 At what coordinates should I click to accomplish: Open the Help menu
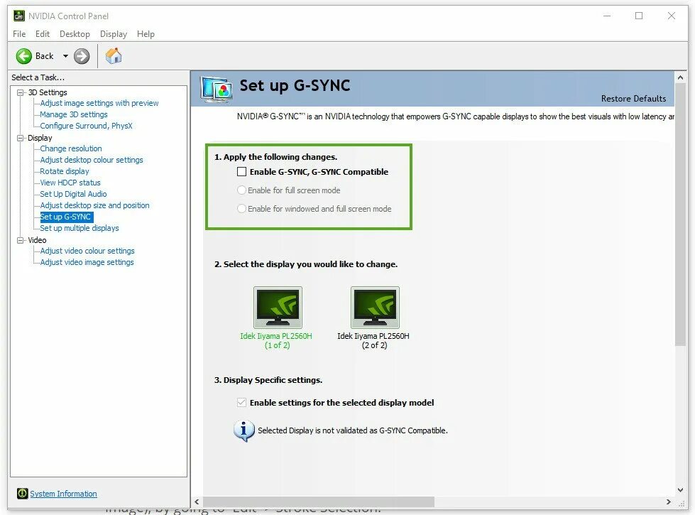146,34
